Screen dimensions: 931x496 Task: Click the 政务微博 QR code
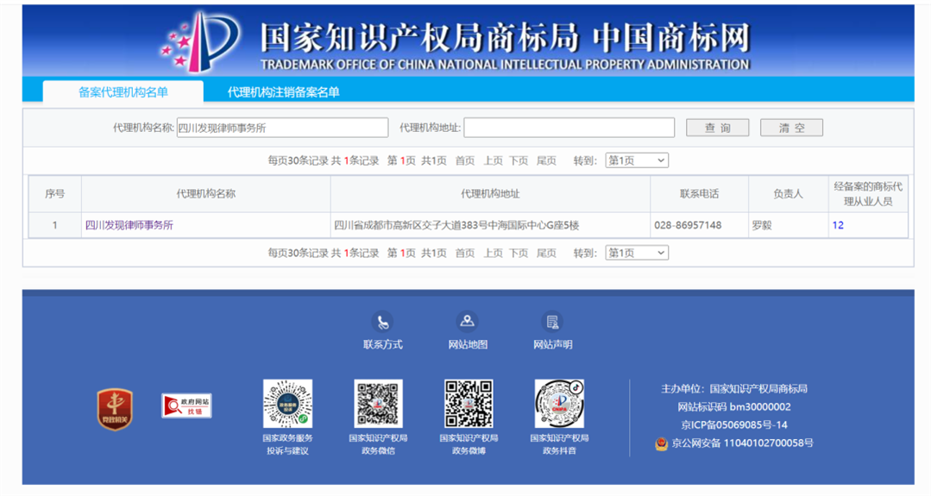[x=469, y=404]
